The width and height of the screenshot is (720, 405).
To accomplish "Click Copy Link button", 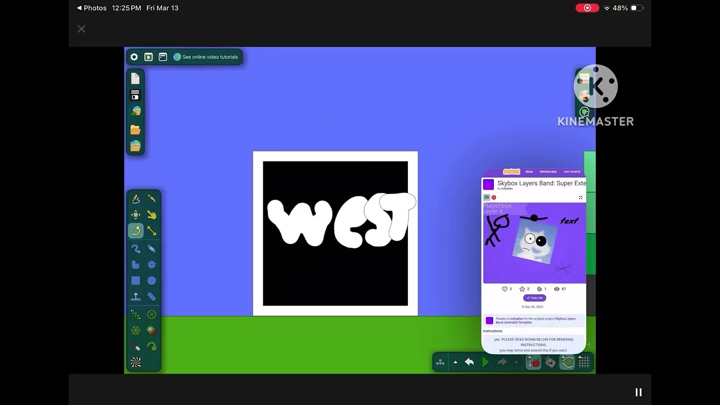I will (x=534, y=298).
